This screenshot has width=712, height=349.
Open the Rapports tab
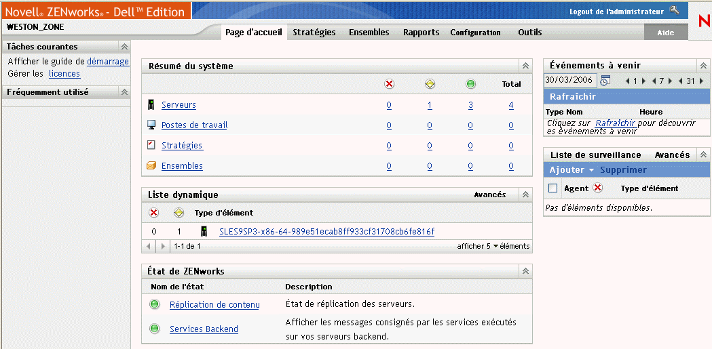pos(421,32)
